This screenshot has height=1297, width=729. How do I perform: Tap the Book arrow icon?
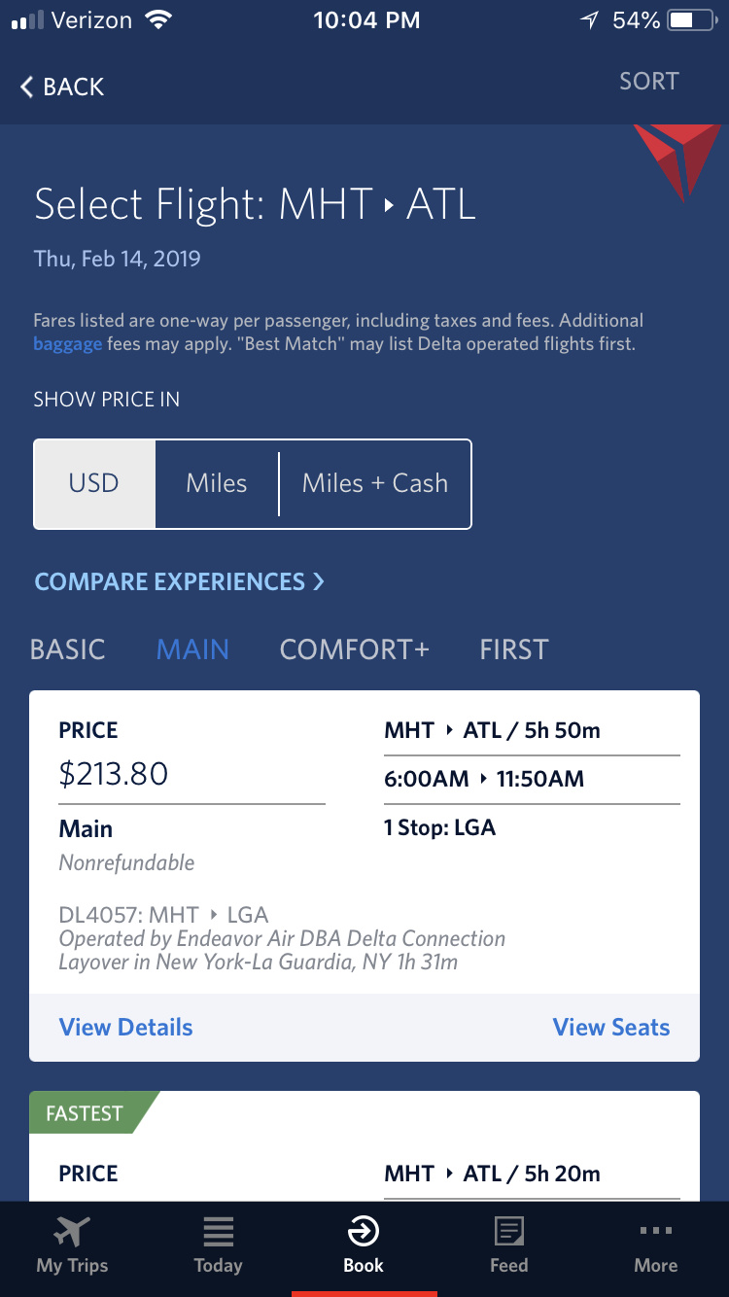pos(364,1233)
